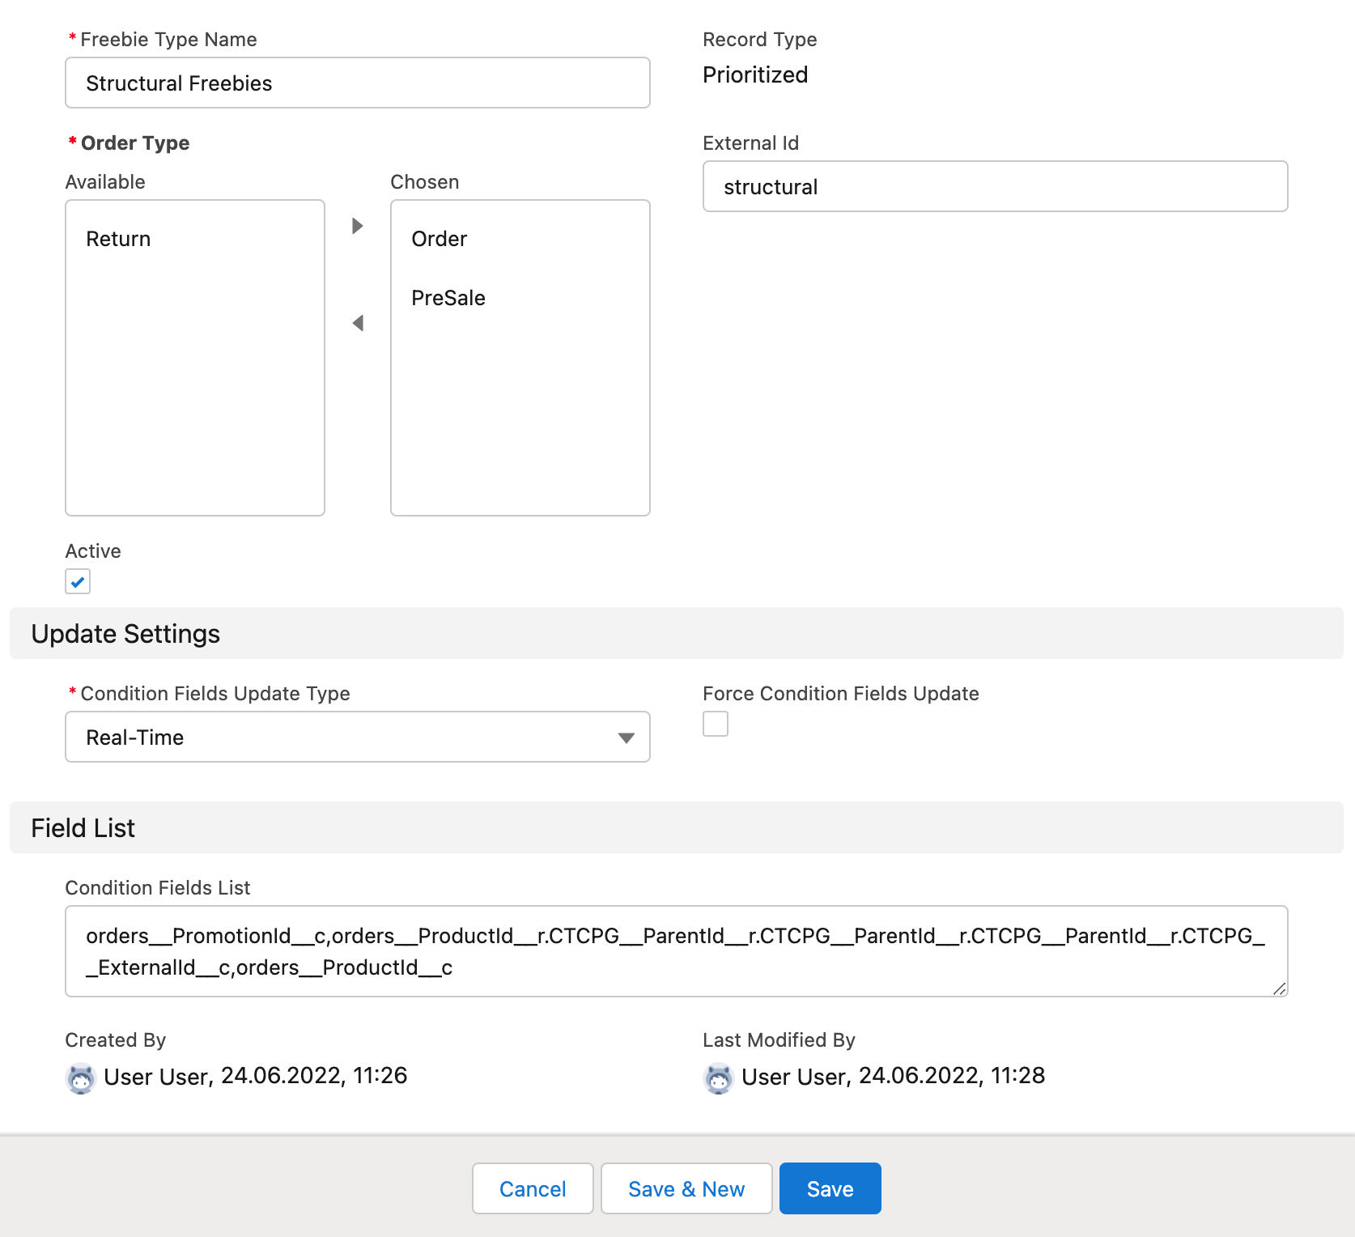Click the Last Modified By user avatar

tap(718, 1078)
